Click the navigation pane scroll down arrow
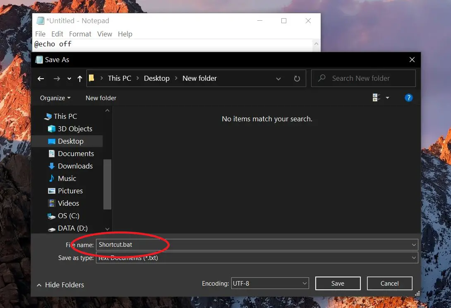The width and height of the screenshot is (451, 308). click(107, 229)
